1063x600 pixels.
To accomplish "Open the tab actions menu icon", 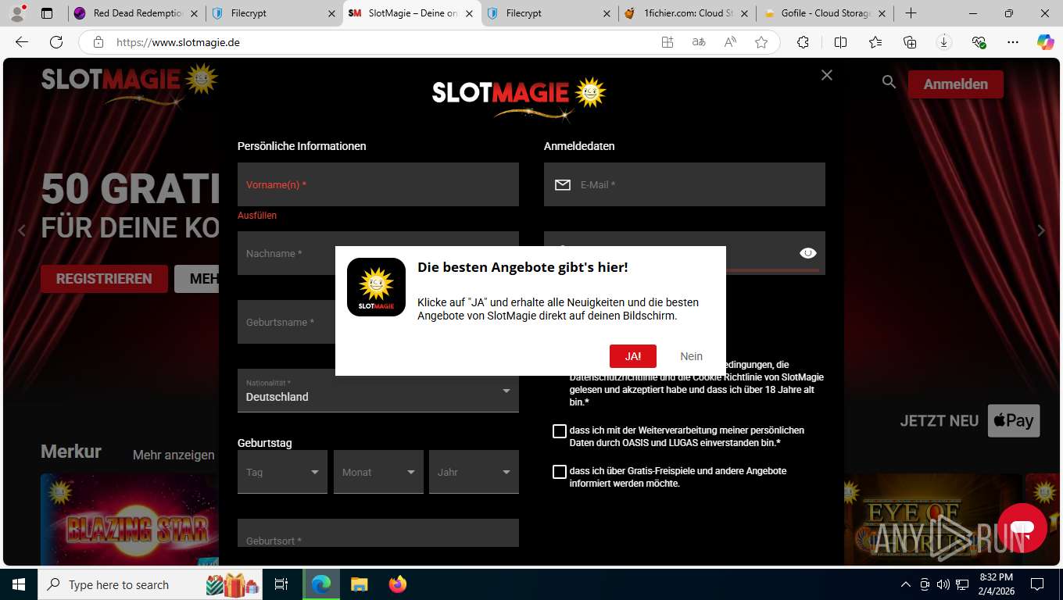I will tap(47, 13).
